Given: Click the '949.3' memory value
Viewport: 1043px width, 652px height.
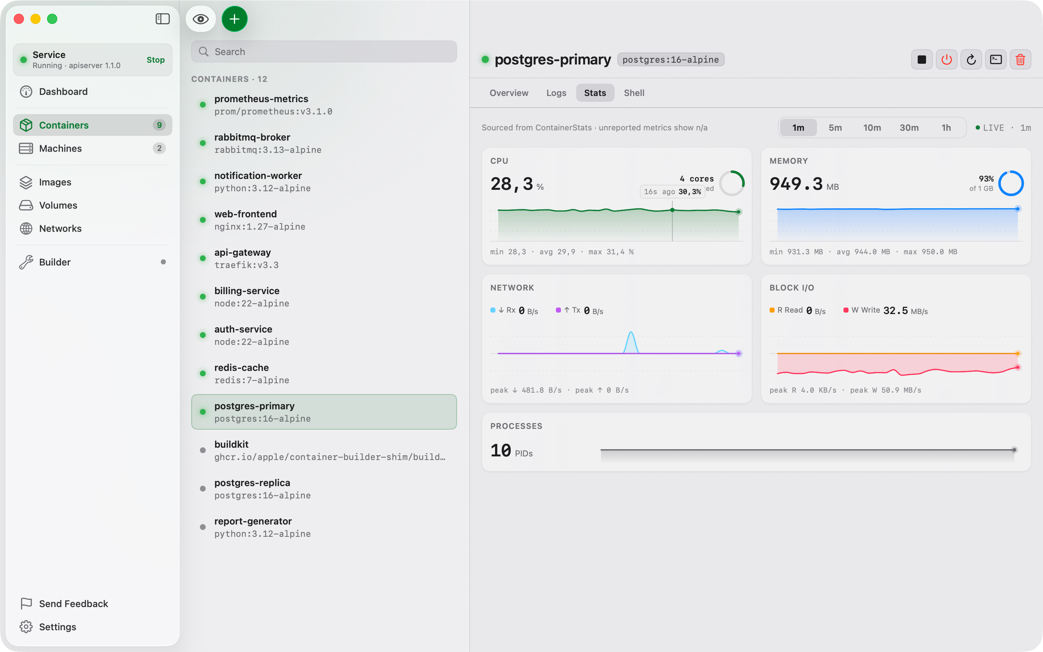Looking at the screenshot, I should click(796, 184).
